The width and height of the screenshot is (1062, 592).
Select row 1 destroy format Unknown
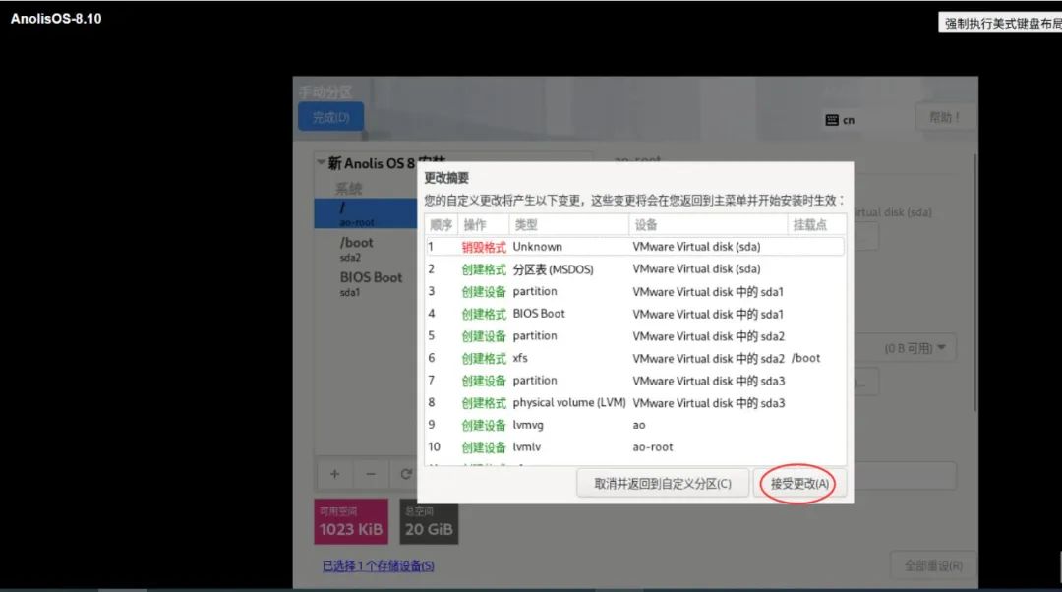[x=635, y=247]
